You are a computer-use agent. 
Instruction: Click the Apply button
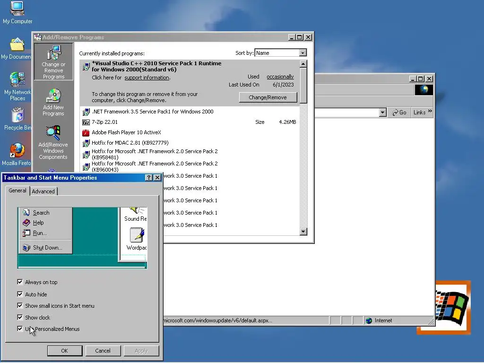coord(141,351)
